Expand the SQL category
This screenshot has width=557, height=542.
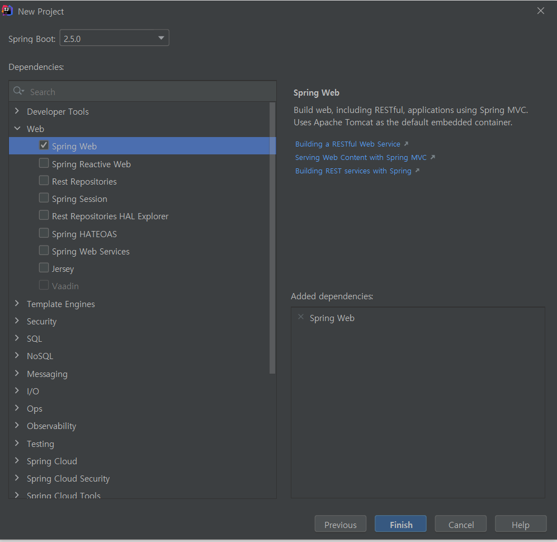point(17,338)
